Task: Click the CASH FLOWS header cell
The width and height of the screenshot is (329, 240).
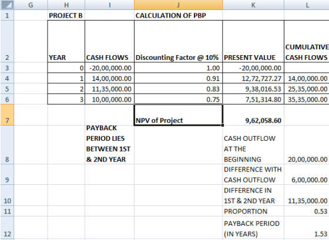Action: [109, 41]
